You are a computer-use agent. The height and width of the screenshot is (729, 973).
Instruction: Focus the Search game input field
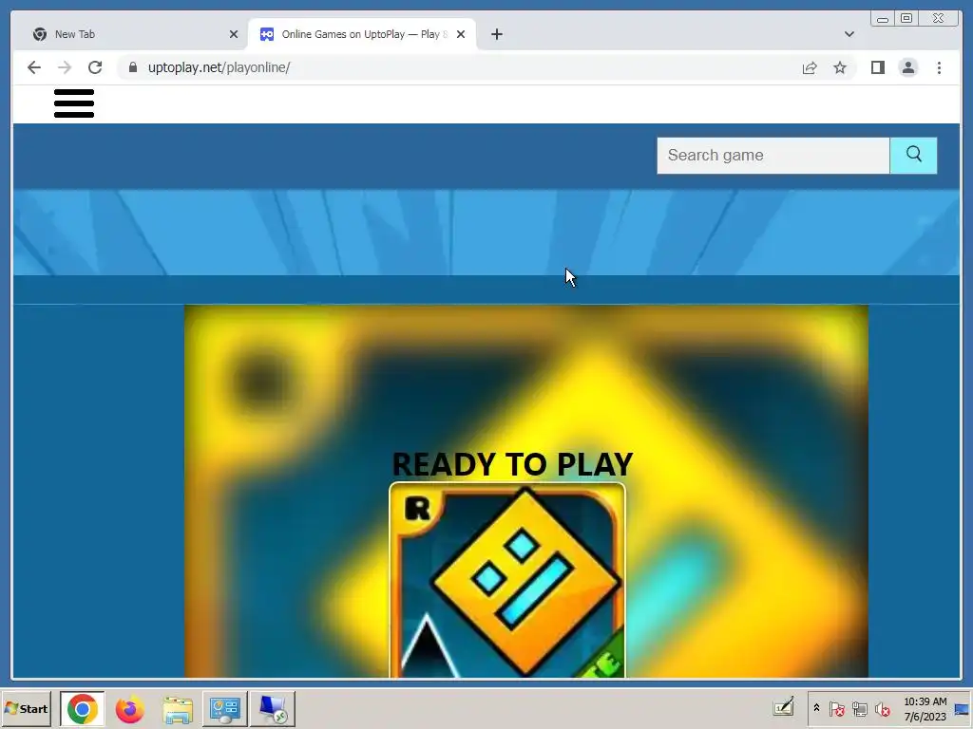click(x=773, y=155)
